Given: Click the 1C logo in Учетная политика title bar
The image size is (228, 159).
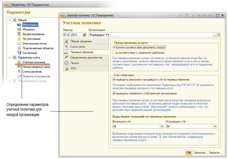Looking at the screenshot, I should tap(62, 15).
